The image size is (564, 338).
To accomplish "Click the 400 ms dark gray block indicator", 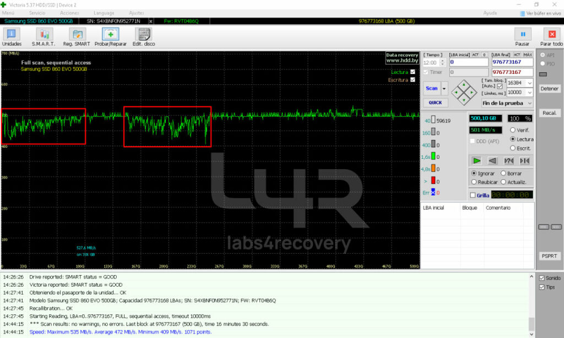I will [x=433, y=144].
